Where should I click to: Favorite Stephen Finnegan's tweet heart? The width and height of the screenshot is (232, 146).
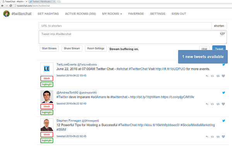coord(223,136)
